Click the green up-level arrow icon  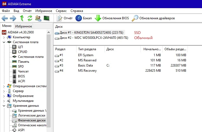22,18
